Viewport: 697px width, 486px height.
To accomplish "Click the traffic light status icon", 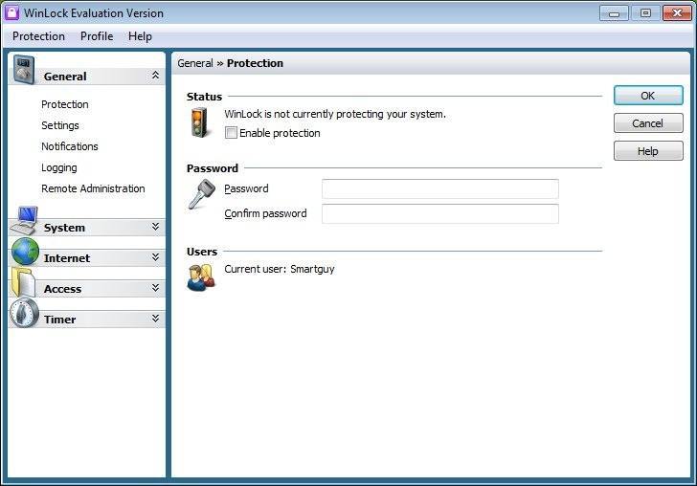I will (199, 123).
